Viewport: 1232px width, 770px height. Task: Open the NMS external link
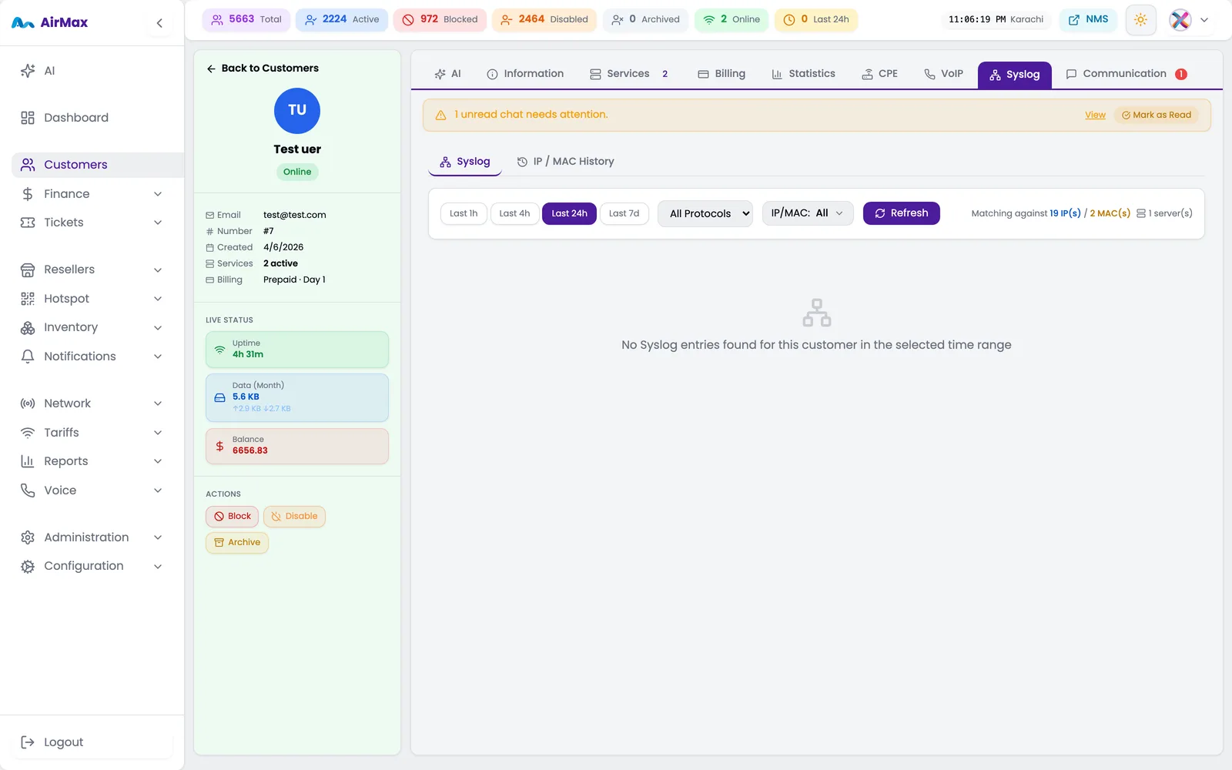1089,19
